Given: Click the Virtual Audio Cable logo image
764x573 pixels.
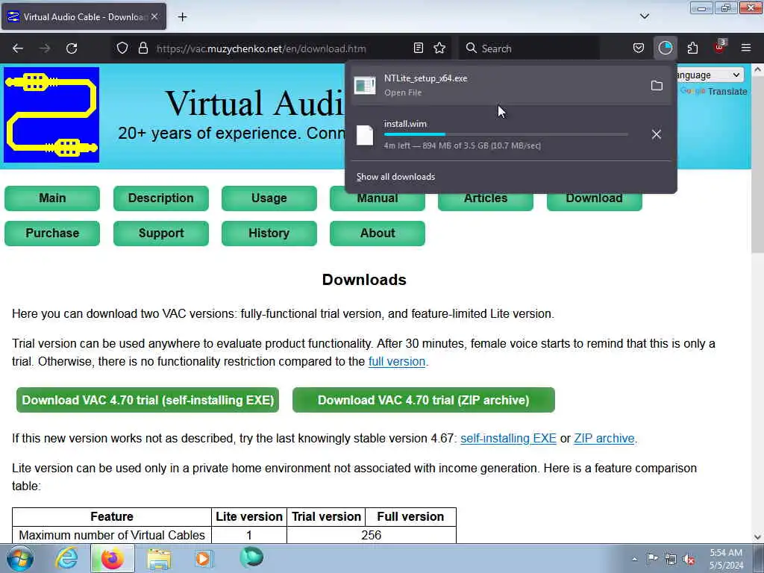Looking at the screenshot, I should click(51, 115).
